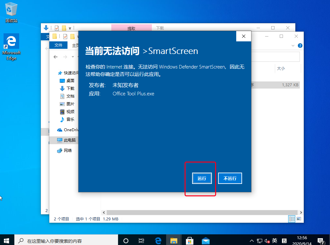
Task: Click the taskbar search box
Action: [x=66, y=240]
